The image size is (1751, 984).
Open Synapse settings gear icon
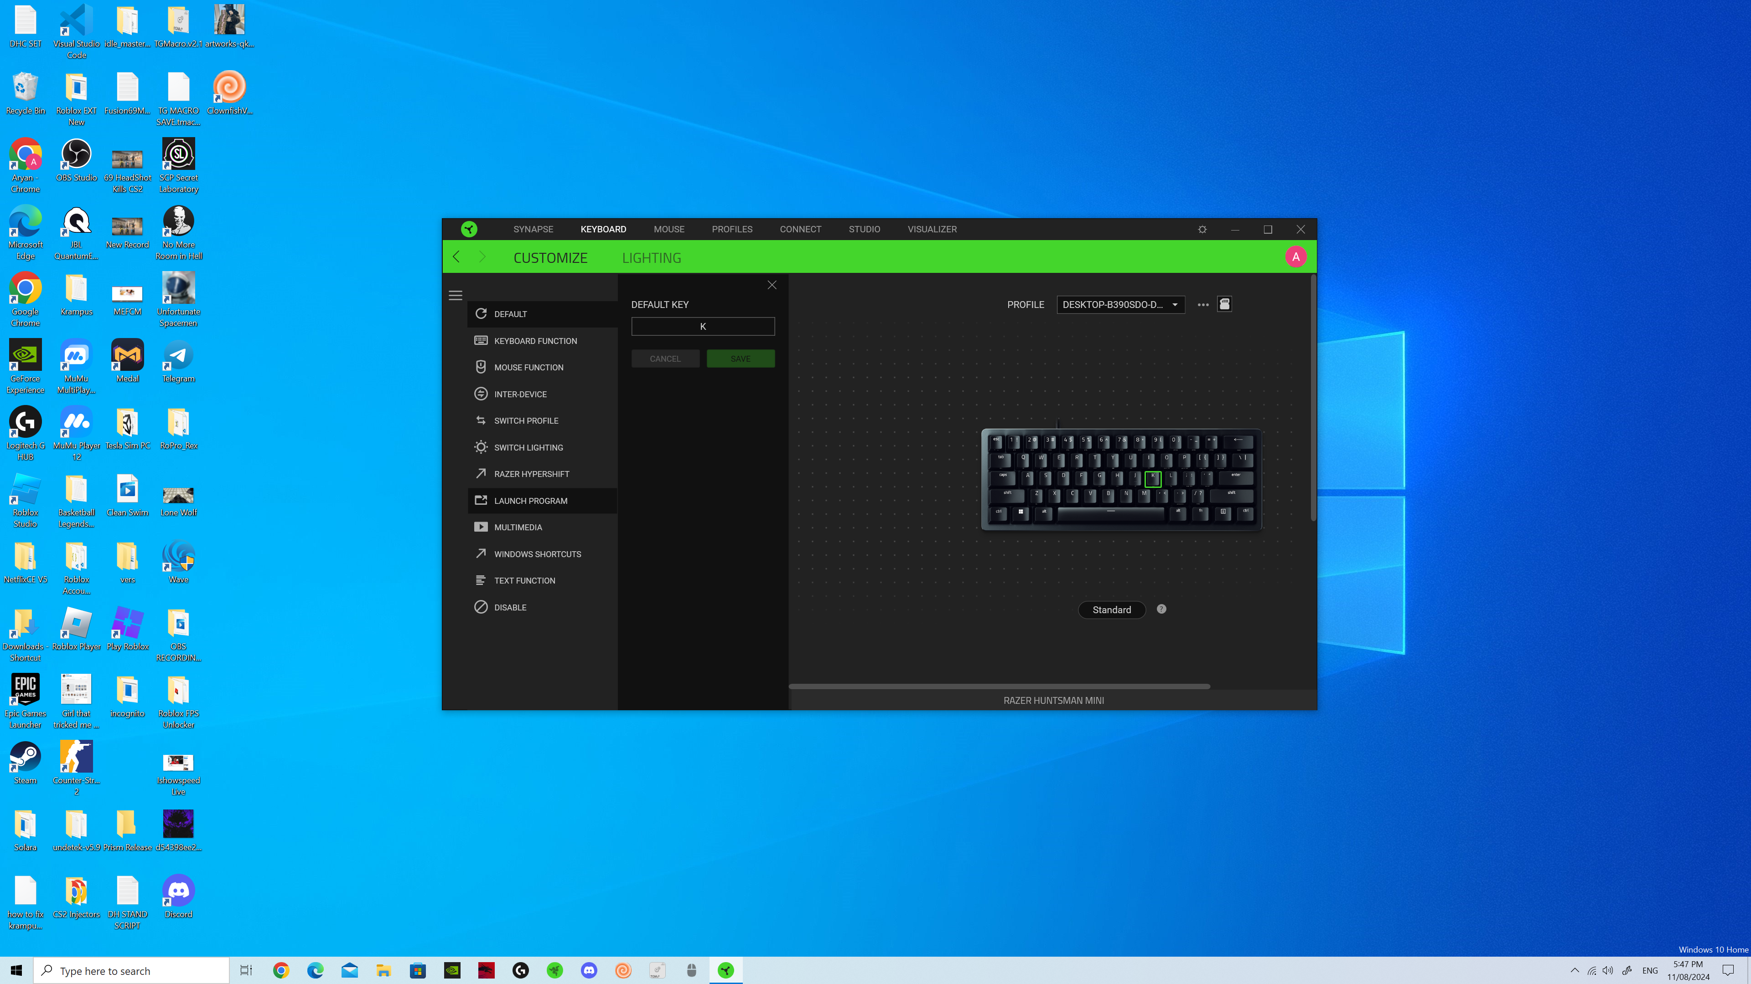[x=1202, y=230]
